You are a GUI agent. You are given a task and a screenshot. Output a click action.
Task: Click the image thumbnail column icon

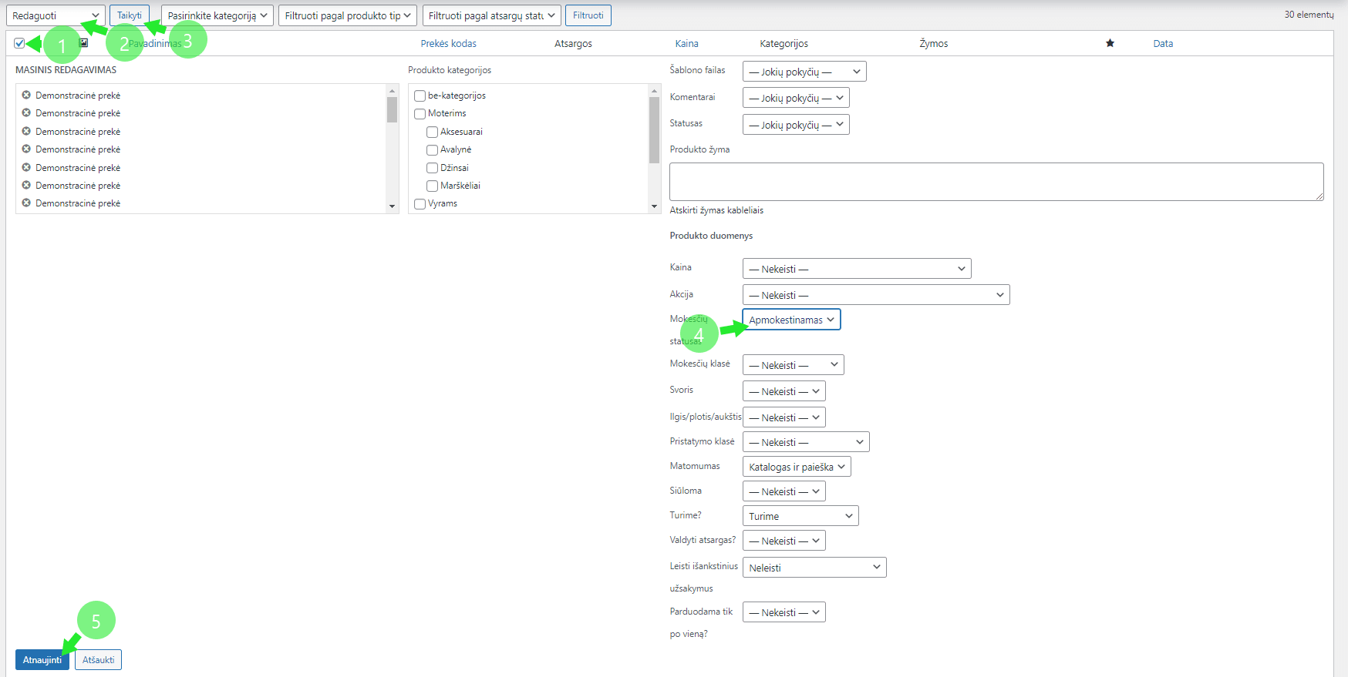(x=84, y=43)
